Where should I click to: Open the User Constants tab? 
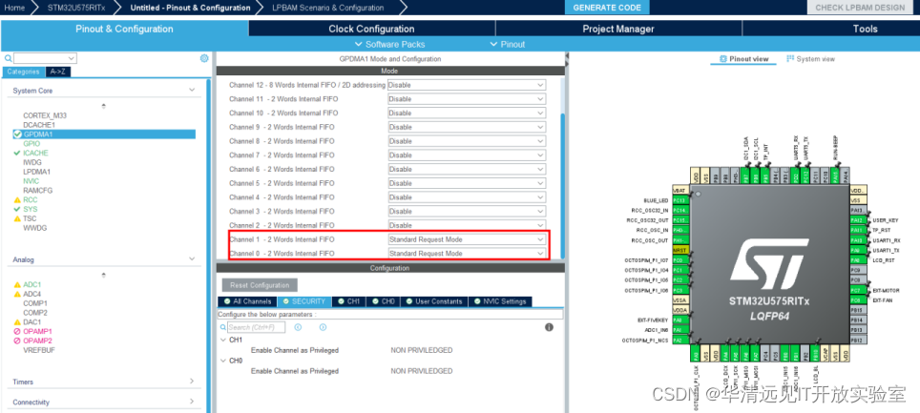click(x=433, y=301)
